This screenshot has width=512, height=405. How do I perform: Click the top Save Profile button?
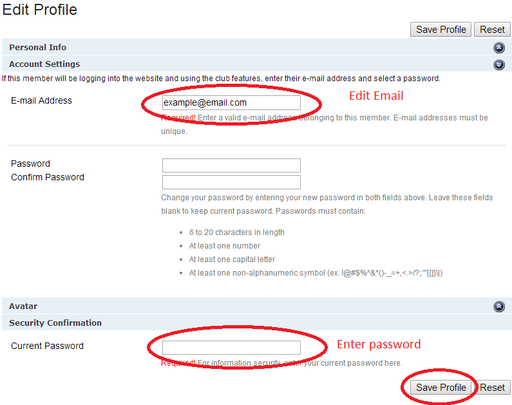[441, 30]
